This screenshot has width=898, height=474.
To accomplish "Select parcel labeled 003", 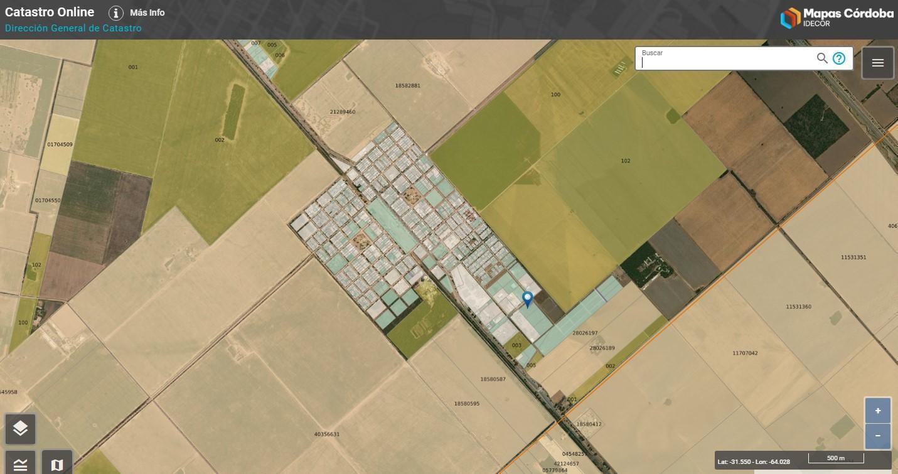I will [x=516, y=345].
